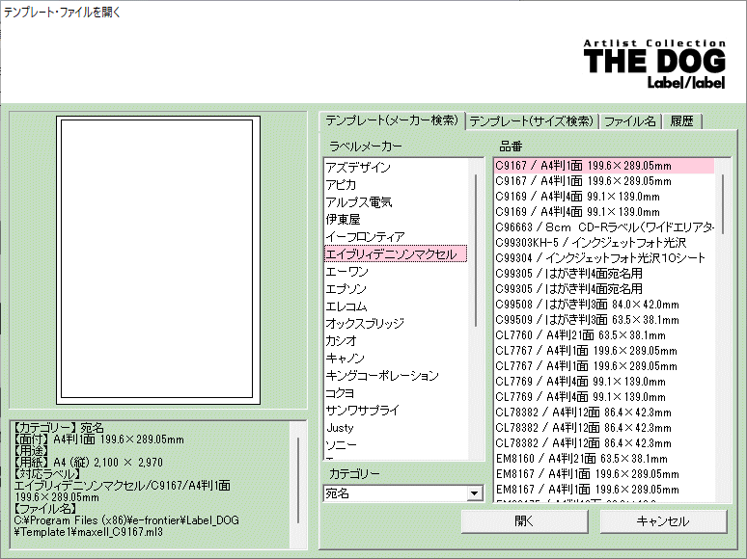Select C96663 8cm CD-Rラベル item

click(604, 226)
